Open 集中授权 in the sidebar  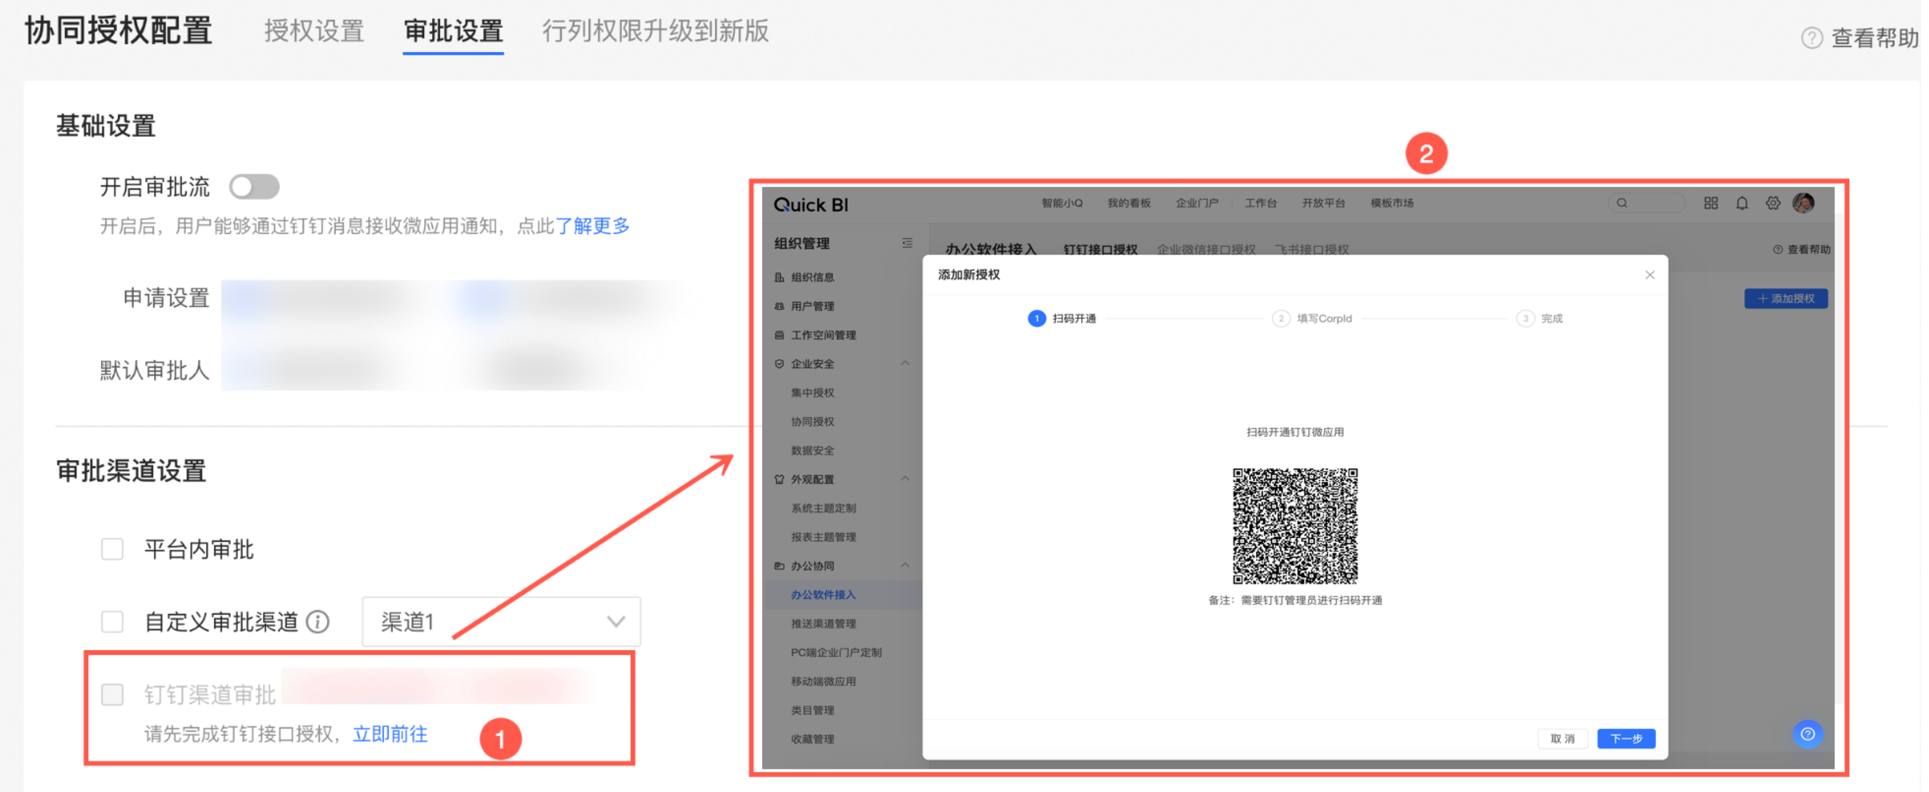pos(812,393)
